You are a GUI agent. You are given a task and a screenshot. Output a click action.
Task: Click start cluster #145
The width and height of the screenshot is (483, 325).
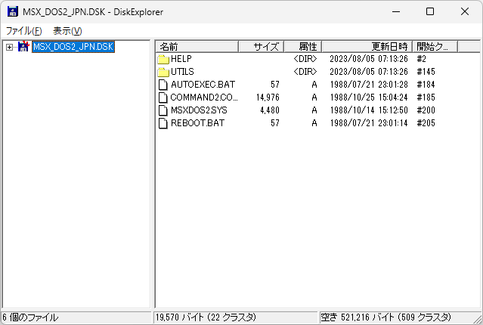426,72
